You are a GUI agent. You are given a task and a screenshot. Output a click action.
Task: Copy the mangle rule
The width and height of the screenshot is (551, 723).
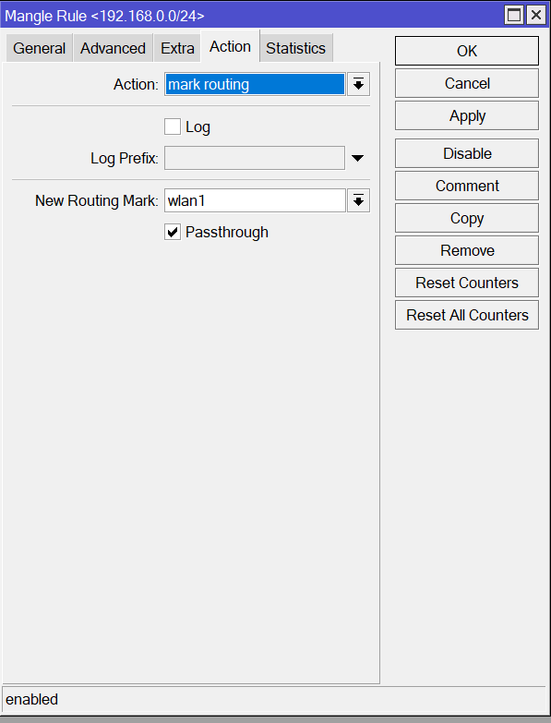pos(467,218)
